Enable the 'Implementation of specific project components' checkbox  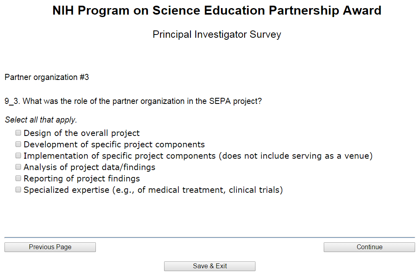[x=18, y=155]
